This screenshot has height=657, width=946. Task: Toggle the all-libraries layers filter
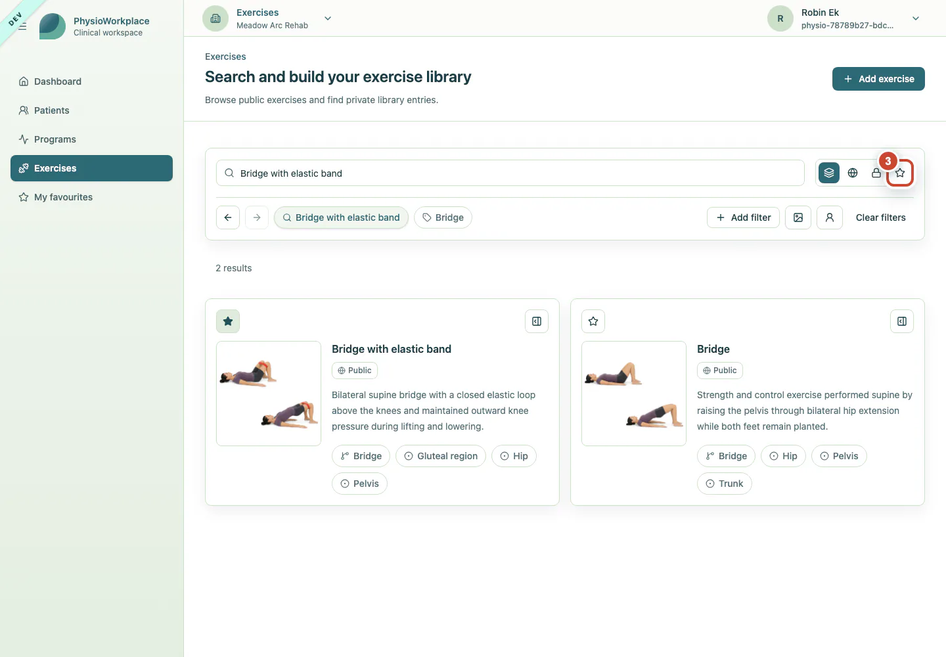[x=829, y=173]
